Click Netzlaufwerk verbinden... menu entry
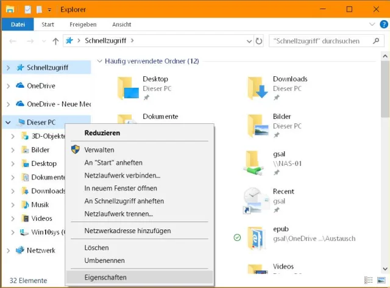Screen dimensions: 390x288 122,175
